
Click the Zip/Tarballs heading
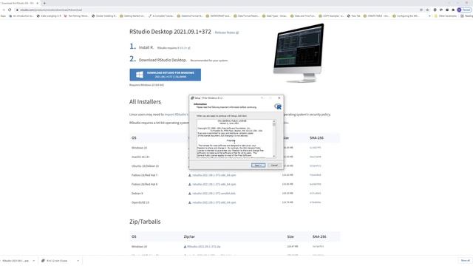145,222
